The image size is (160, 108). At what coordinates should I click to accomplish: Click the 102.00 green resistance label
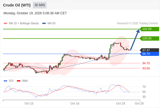(149, 29)
